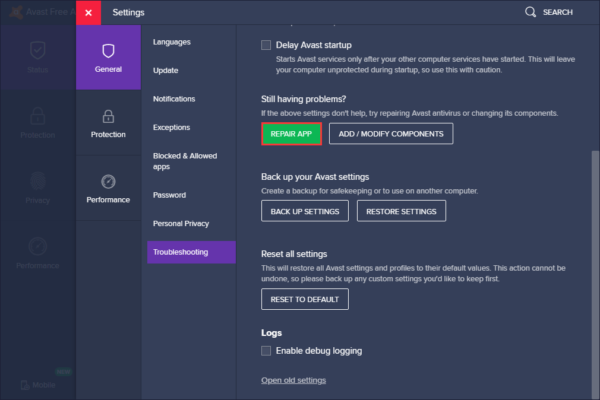600x400 pixels.
Task: Click the BACK UP SETTINGS button
Action: (x=305, y=211)
